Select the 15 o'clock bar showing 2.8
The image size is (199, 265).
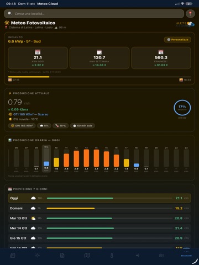[x=106, y=158]
